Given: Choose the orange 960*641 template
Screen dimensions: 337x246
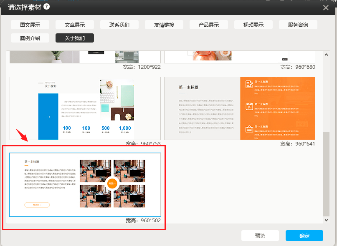Looking at the screenshot, I should click(240, 108).
